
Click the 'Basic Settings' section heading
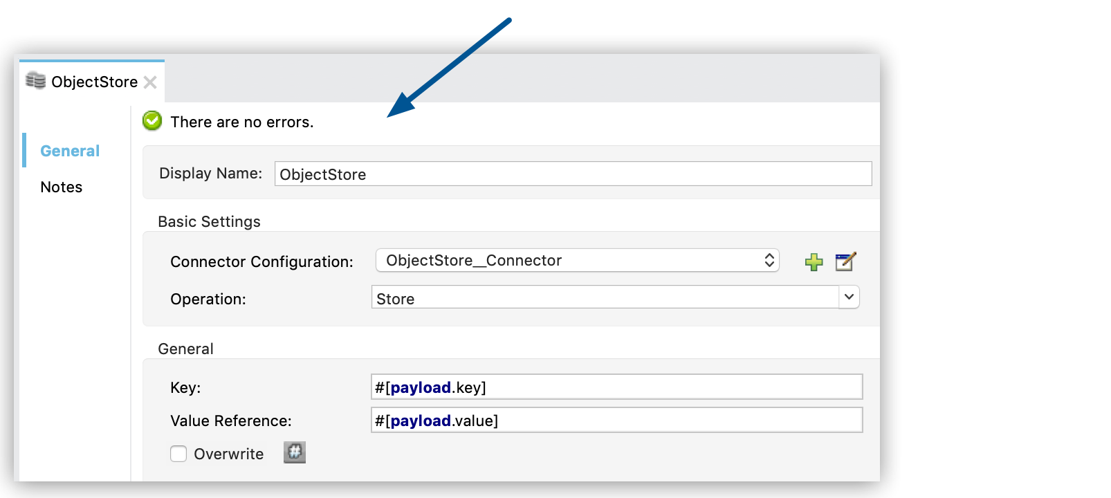[x=209, y=221]
